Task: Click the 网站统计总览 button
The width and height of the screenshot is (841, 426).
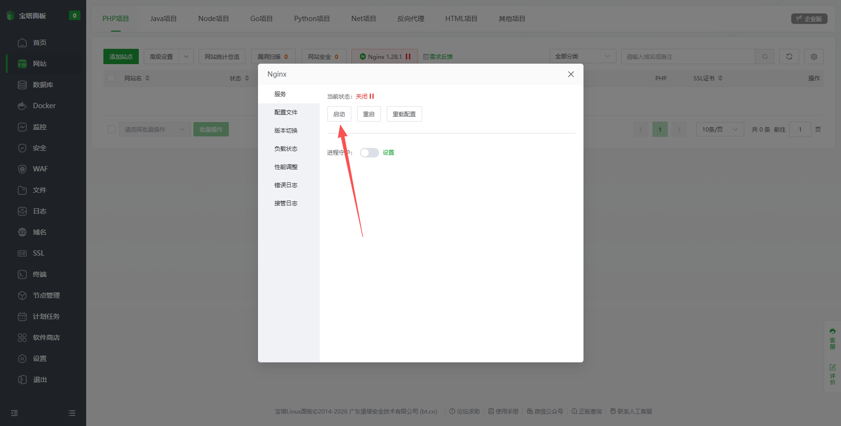Action: coord(222,56)
